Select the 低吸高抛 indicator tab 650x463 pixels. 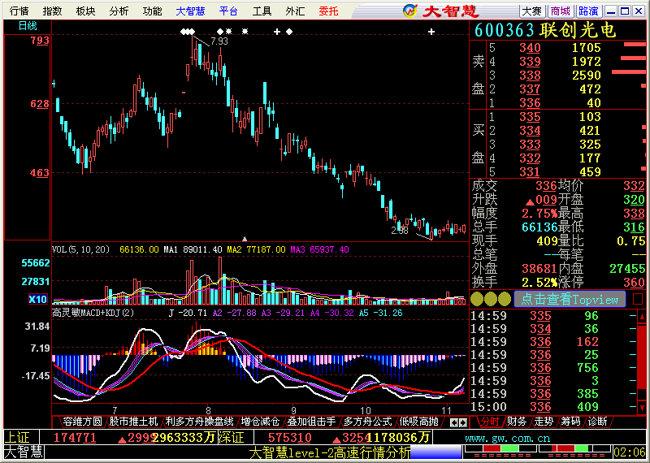[418, 422]
